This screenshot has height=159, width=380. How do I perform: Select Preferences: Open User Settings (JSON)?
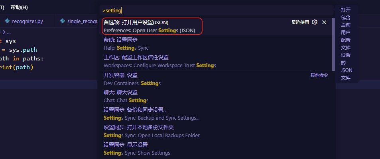pyautogui.click(x=216, y=26)
